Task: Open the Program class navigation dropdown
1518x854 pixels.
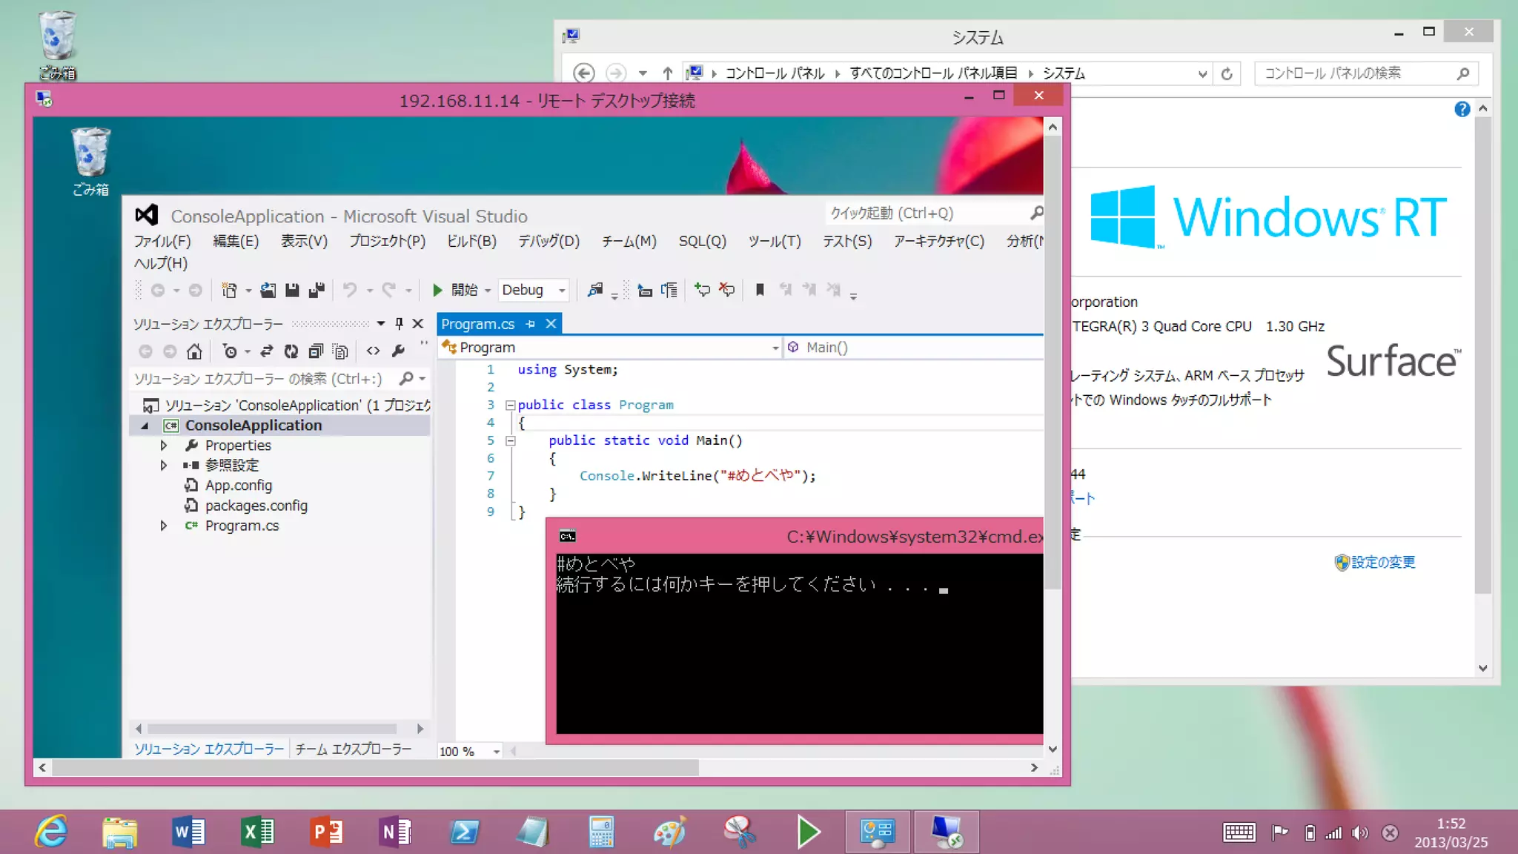Action: click(x=775, y=348)
